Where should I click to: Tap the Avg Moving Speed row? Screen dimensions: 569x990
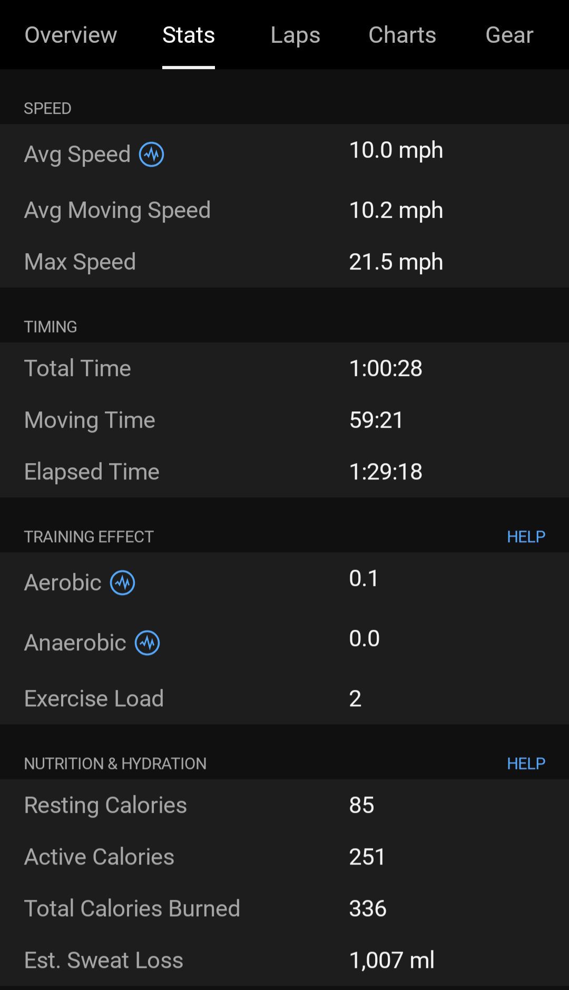pos(284,210)
